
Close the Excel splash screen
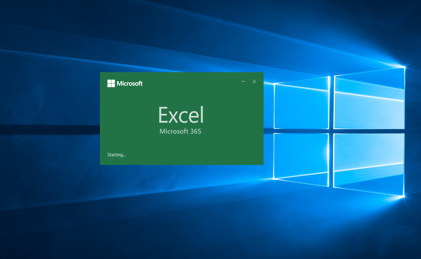click(254, 81)
